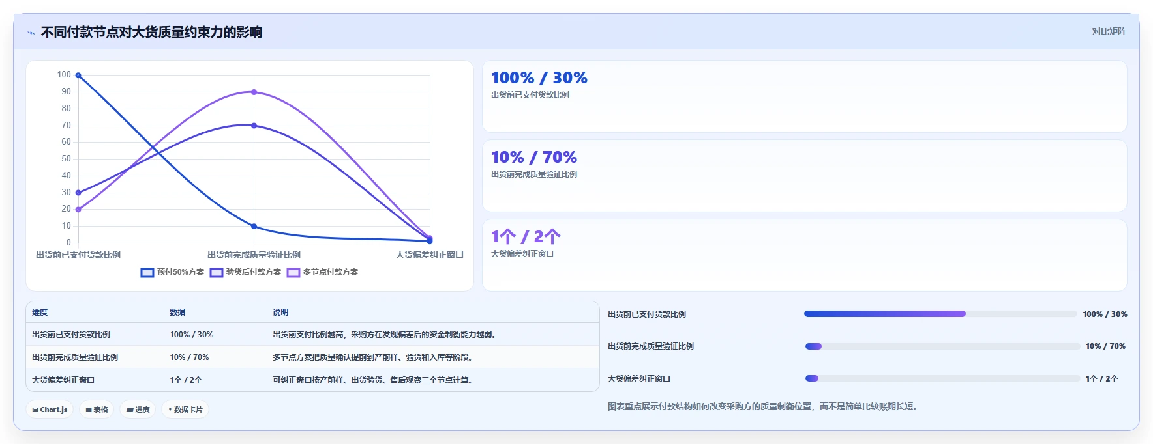
Task: Click the description starting 多节点方案把质量确认
Action: 373,357
